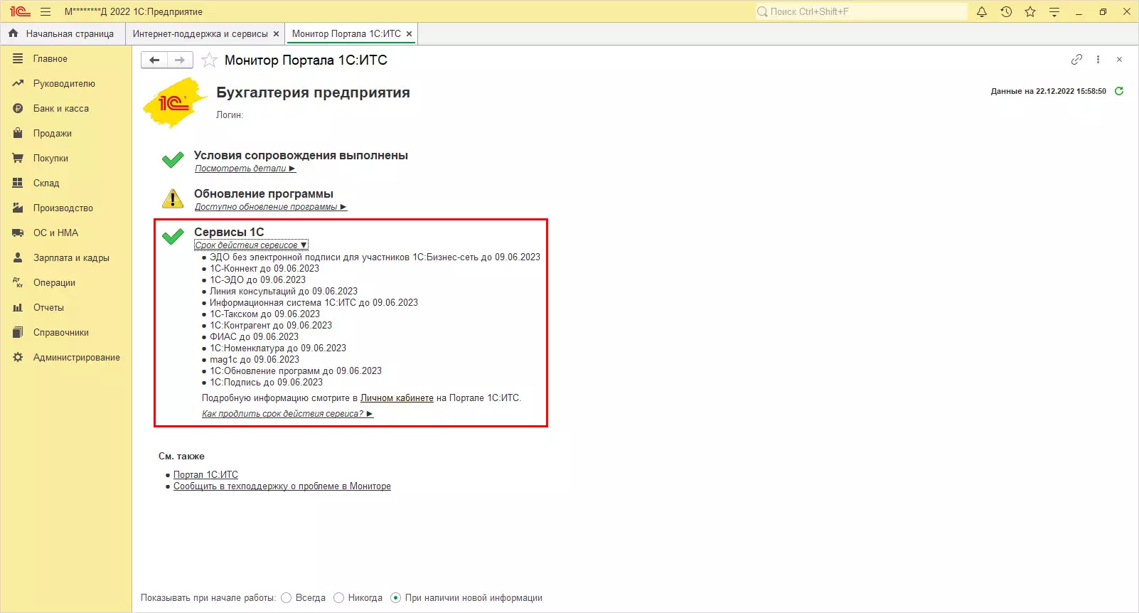
Task: Click the ФИАС до 09.06.2023 entry
Action: pyautogui.click(x=254, y=337)
